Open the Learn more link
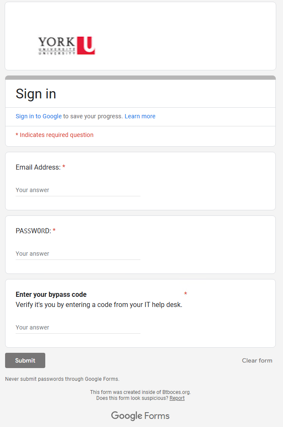283x427 pixels. (140, 116)
